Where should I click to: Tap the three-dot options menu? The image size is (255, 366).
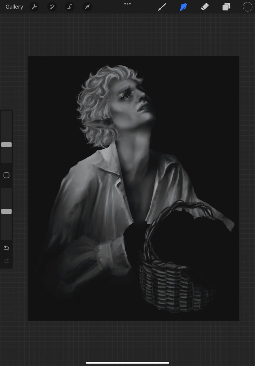127,4
